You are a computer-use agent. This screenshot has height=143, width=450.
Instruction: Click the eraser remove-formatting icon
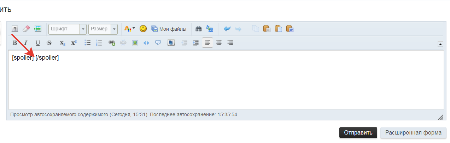(27, 29)
